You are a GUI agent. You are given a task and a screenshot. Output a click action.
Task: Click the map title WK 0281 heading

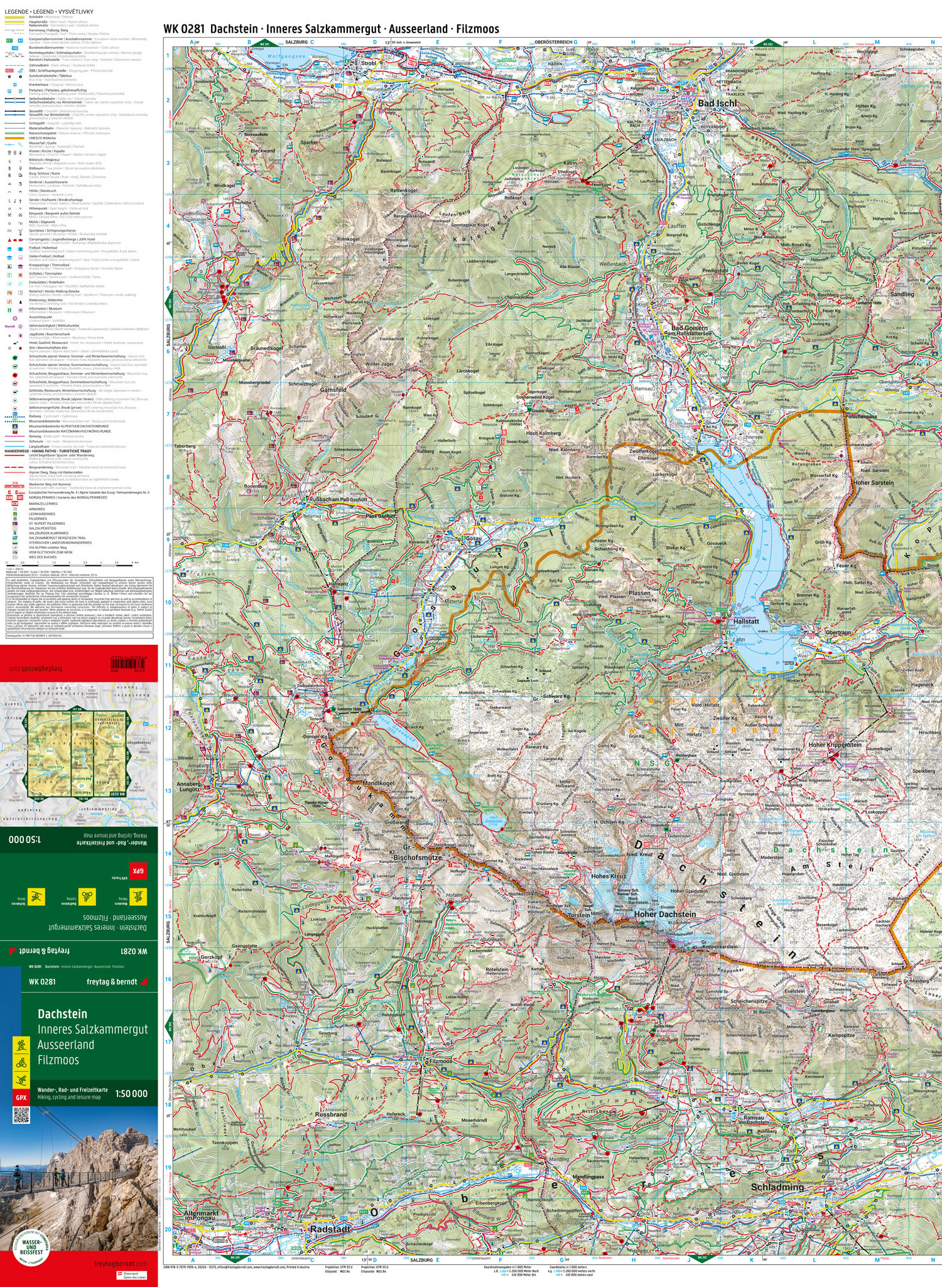(331, 29)
